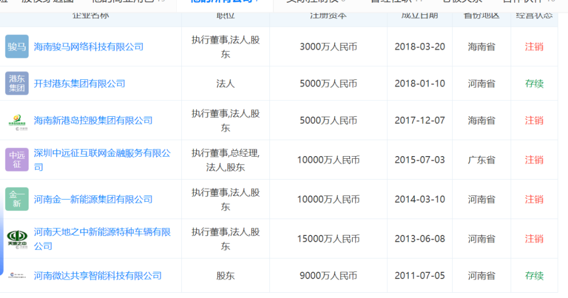
Task: Click the 中远征 purple logo icon
Action: coord(17,160)
